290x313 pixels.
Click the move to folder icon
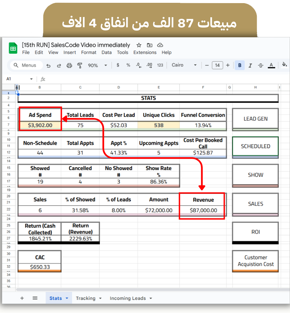(x=149, y=45)
